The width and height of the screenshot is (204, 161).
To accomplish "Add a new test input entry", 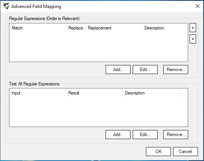I will tap(118, 135).
